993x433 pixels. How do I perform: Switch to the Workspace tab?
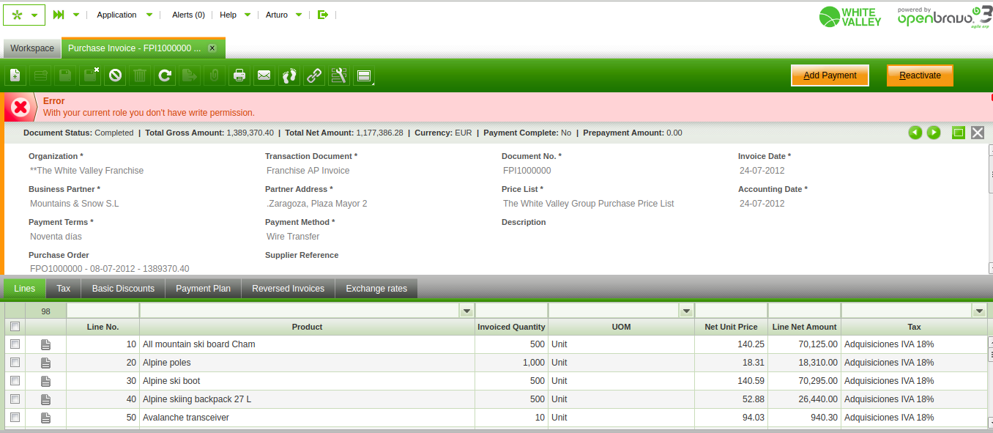coord(31,48)
